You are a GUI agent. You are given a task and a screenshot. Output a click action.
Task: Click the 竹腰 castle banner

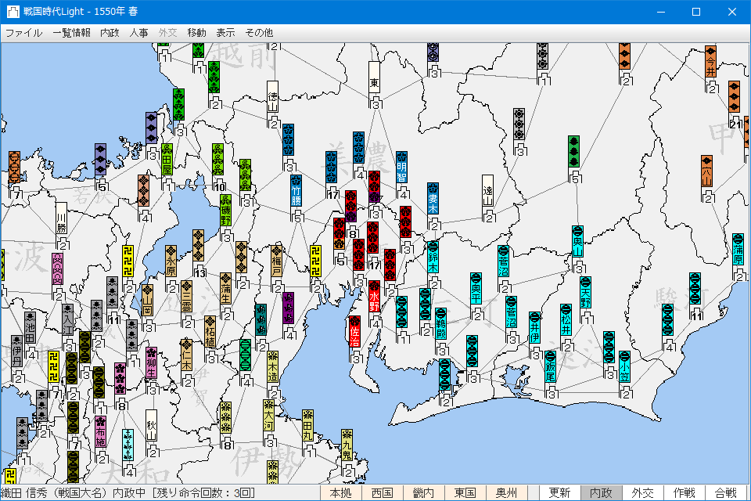tap(296, 191)
